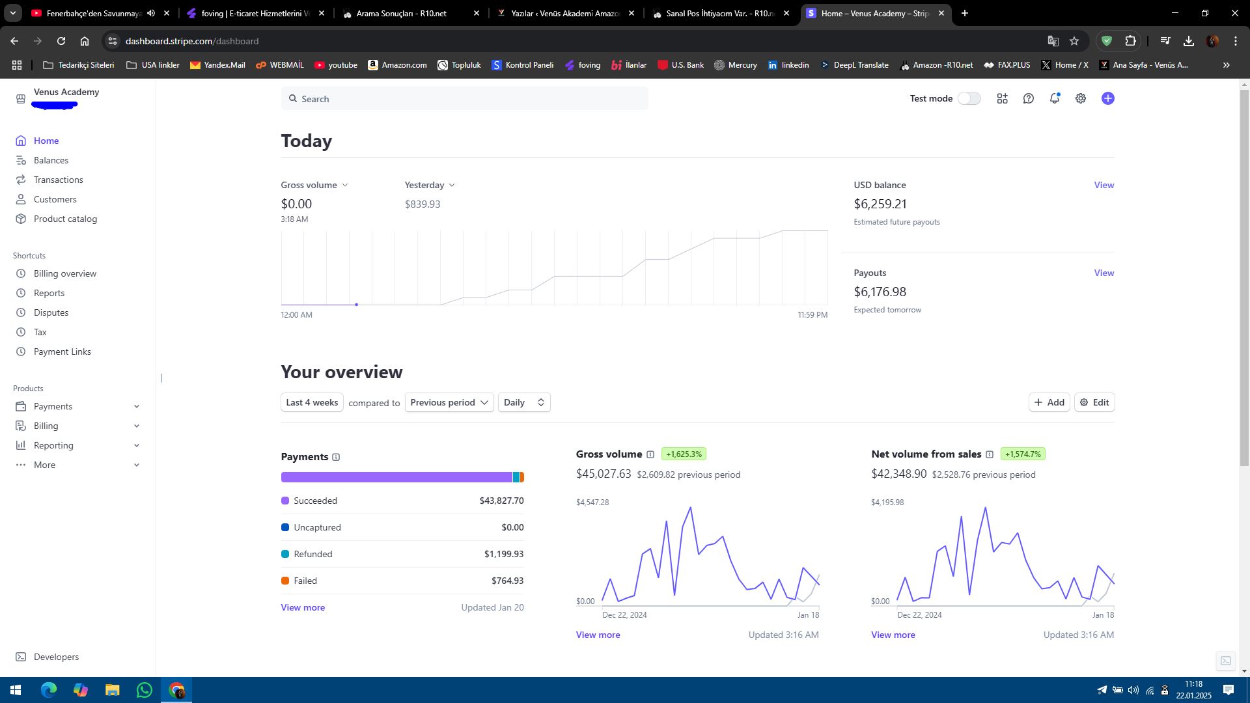This screenshot has width=1250, height=703.
Task: Open the Daily interval selector
Action: [524, 402]
